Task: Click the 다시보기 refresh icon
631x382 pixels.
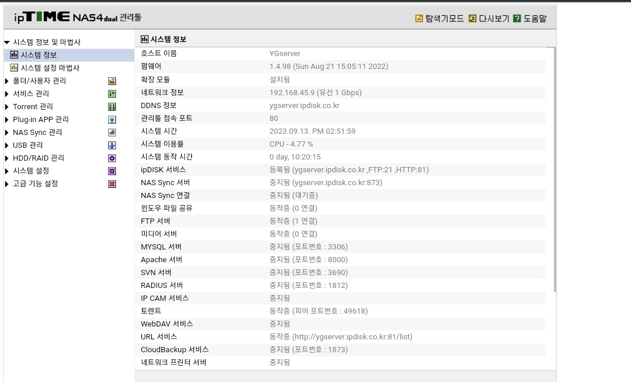Action: (473, 19)
